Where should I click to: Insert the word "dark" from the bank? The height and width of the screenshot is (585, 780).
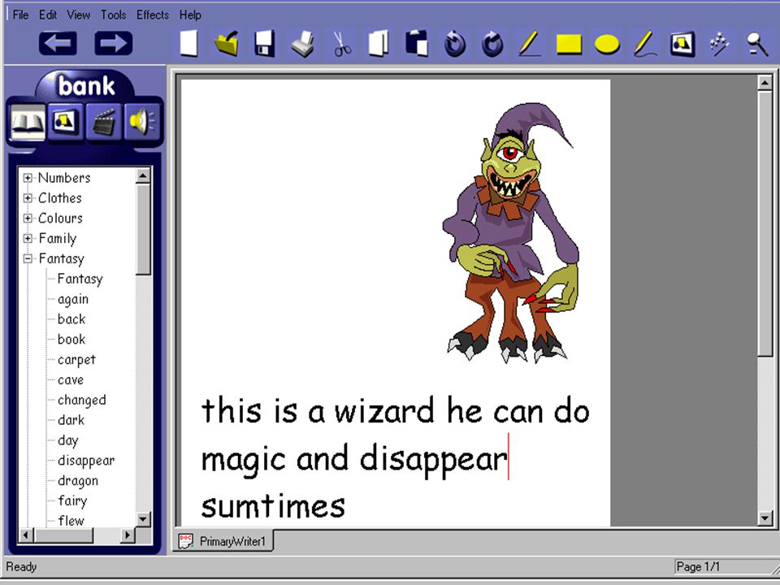[x=71, y=420]
